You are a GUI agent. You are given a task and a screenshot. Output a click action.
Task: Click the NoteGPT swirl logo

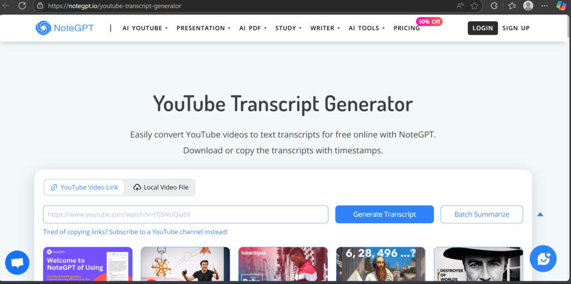(43, 28)
